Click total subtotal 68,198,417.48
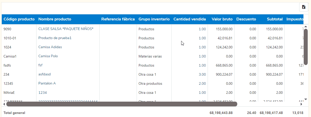The height and width of the screenshot is (117, 311). point(271,113)
